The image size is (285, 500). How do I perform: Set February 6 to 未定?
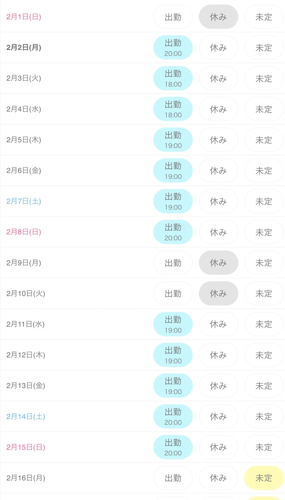(264, 171)
